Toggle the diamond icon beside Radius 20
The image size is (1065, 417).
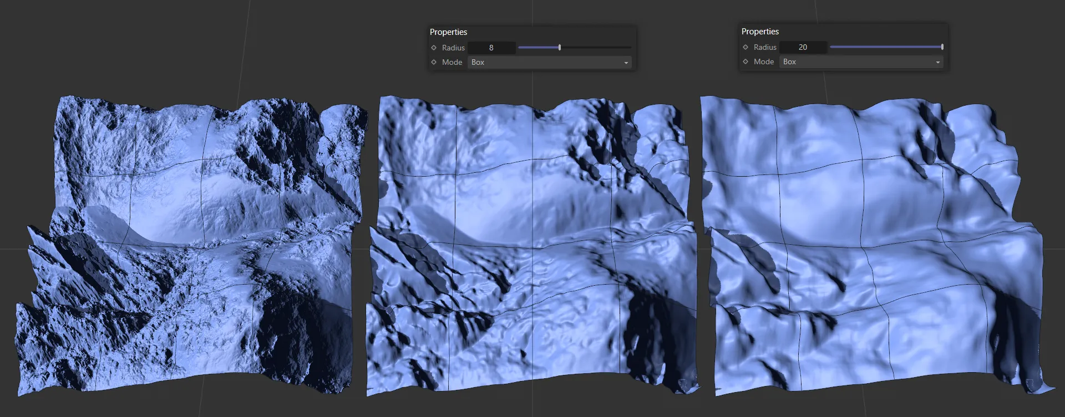[x=745, y=47]
